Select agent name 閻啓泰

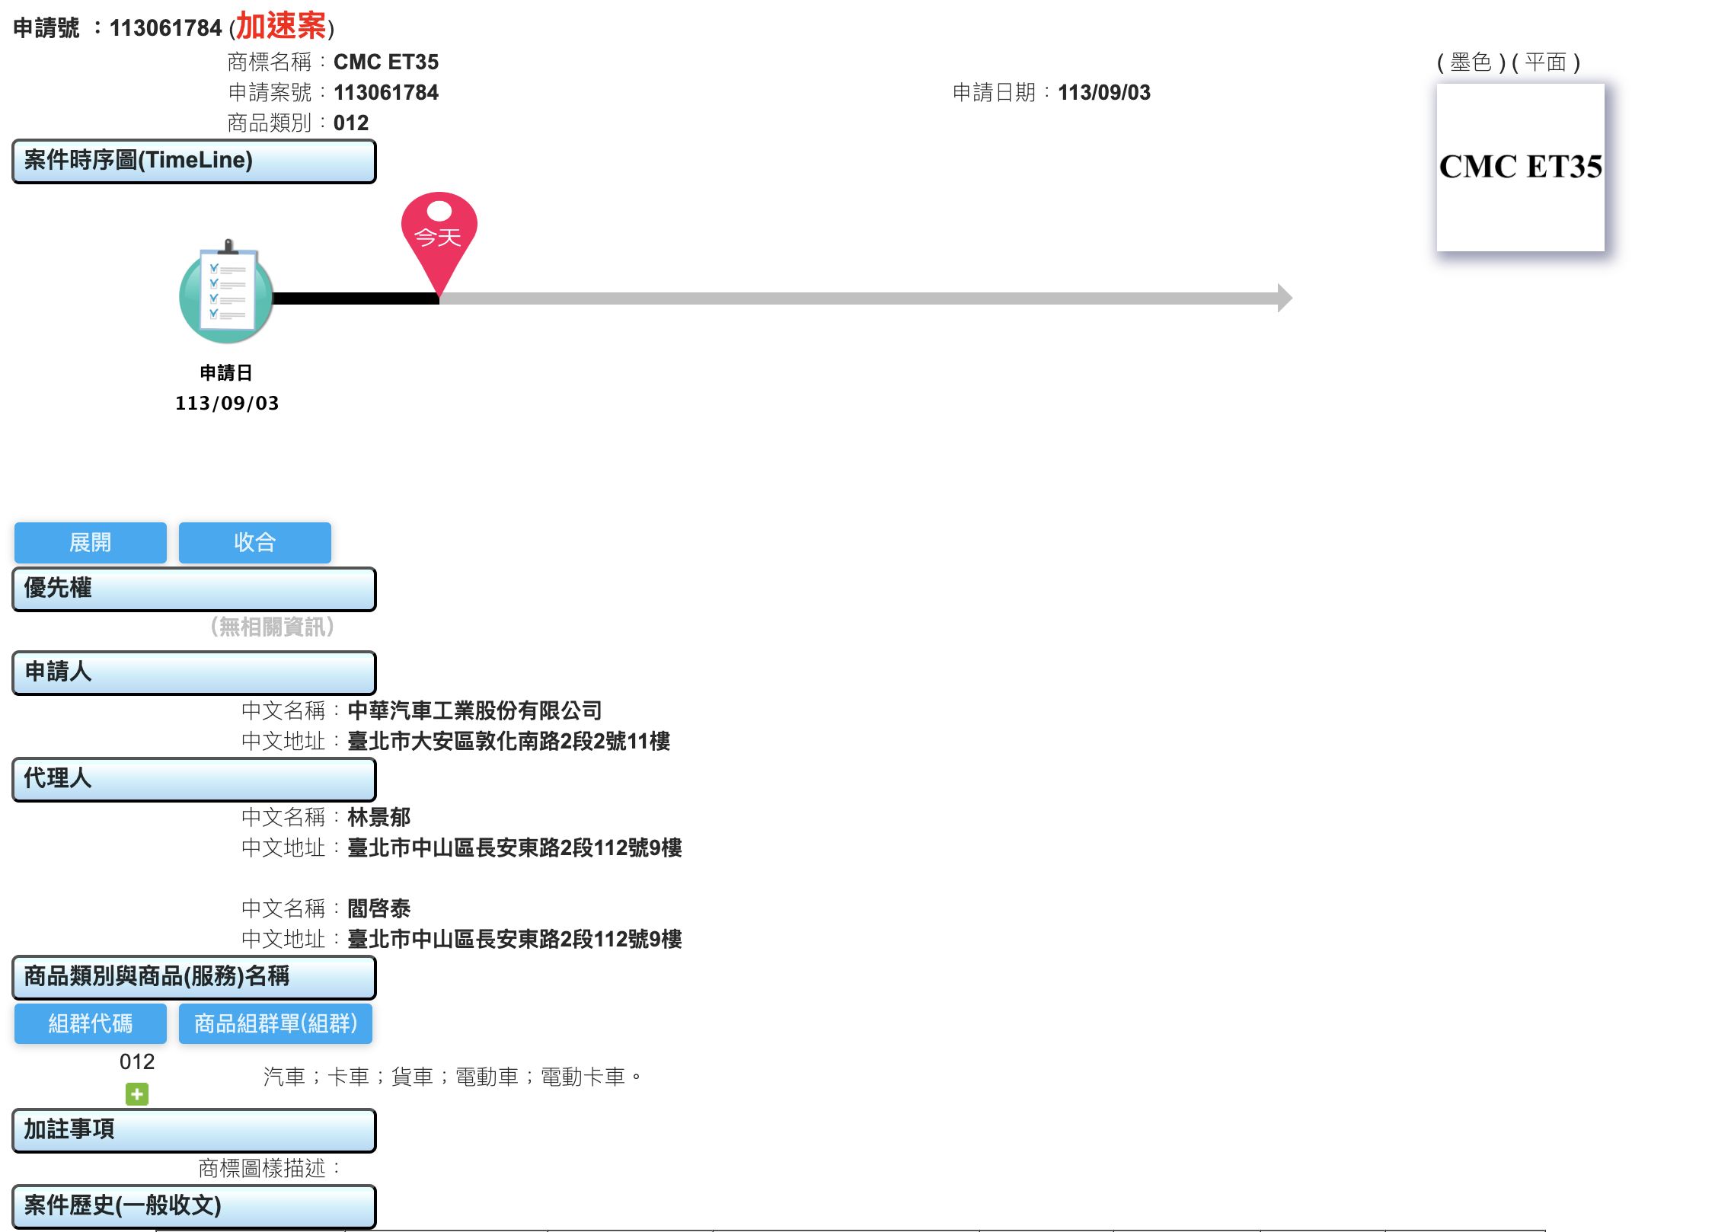tap(379, 908)
